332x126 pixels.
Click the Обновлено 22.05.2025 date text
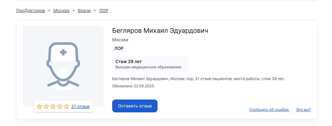tap(133, 86)
